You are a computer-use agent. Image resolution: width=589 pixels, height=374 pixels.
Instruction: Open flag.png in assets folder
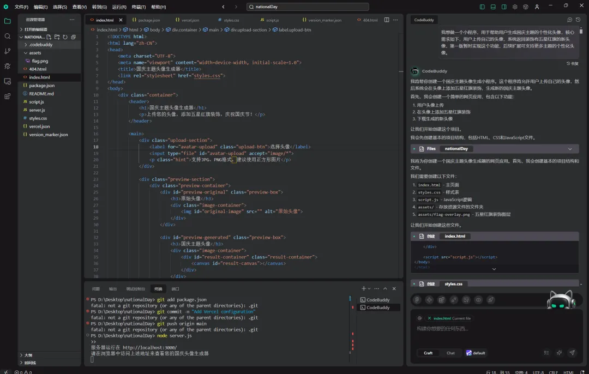40,61
